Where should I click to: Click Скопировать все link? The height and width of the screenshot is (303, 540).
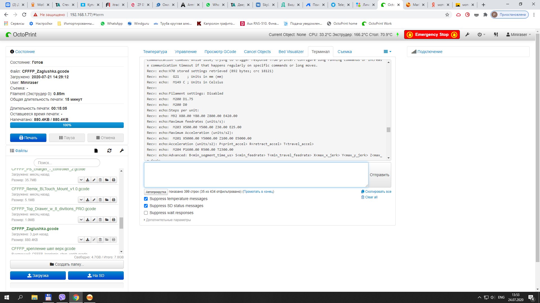[x=376, y=192]
